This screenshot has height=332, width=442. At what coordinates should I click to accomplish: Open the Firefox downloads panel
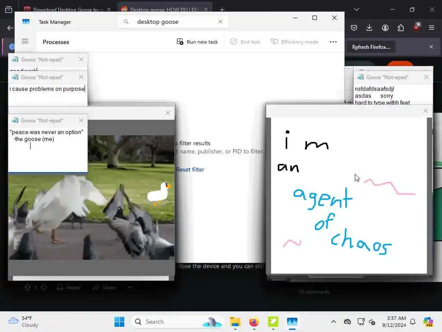[369, 28]
